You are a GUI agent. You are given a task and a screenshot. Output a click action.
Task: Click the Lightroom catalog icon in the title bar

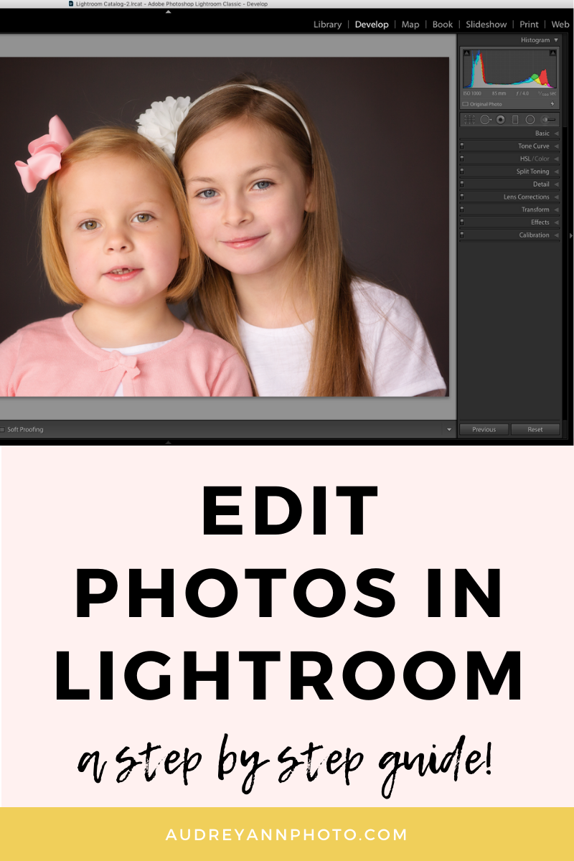tap(70, 4)
